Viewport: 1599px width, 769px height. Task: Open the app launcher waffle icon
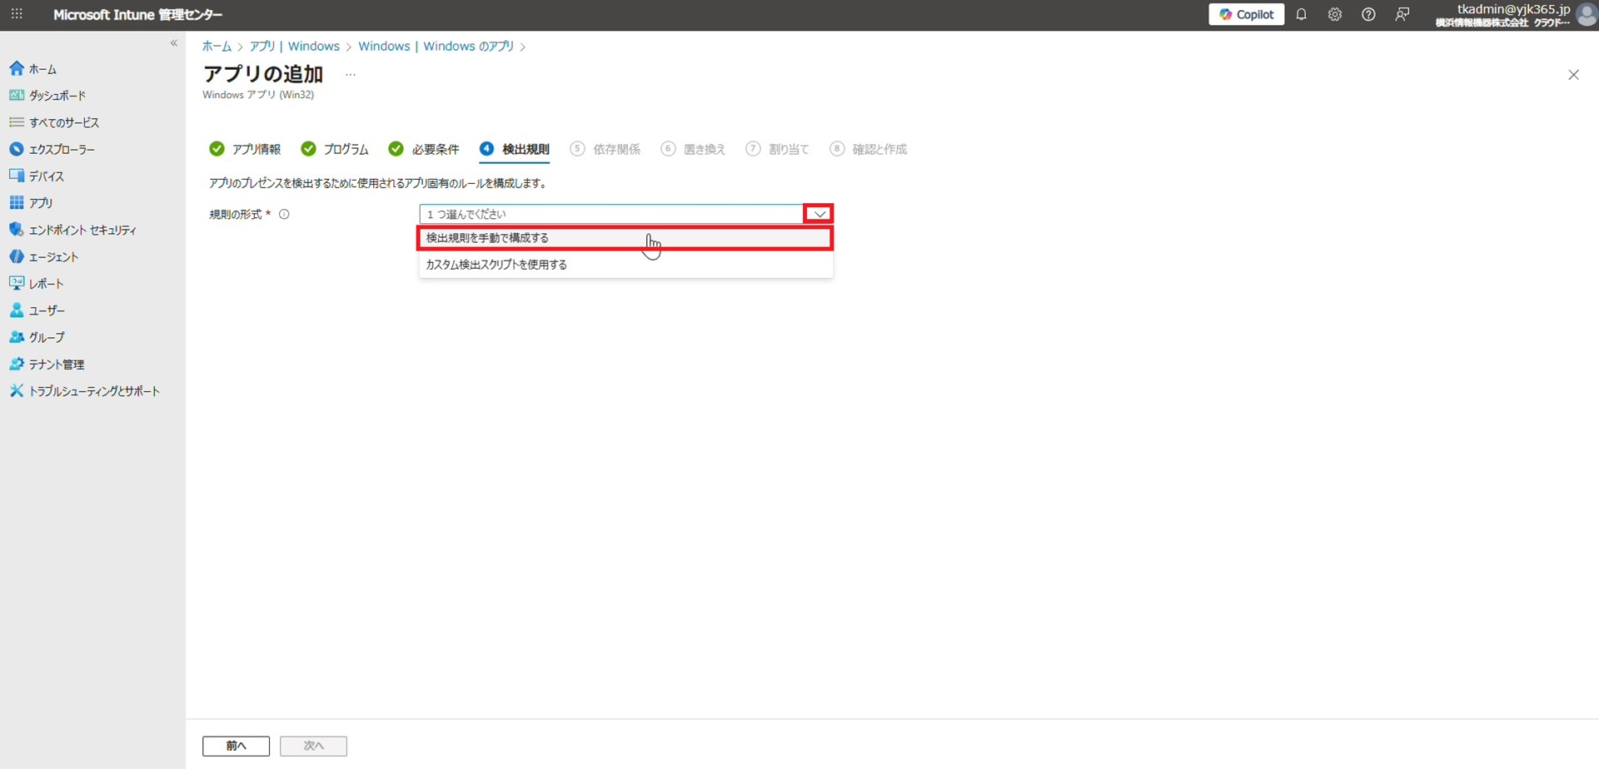click(x=17, y=15)
